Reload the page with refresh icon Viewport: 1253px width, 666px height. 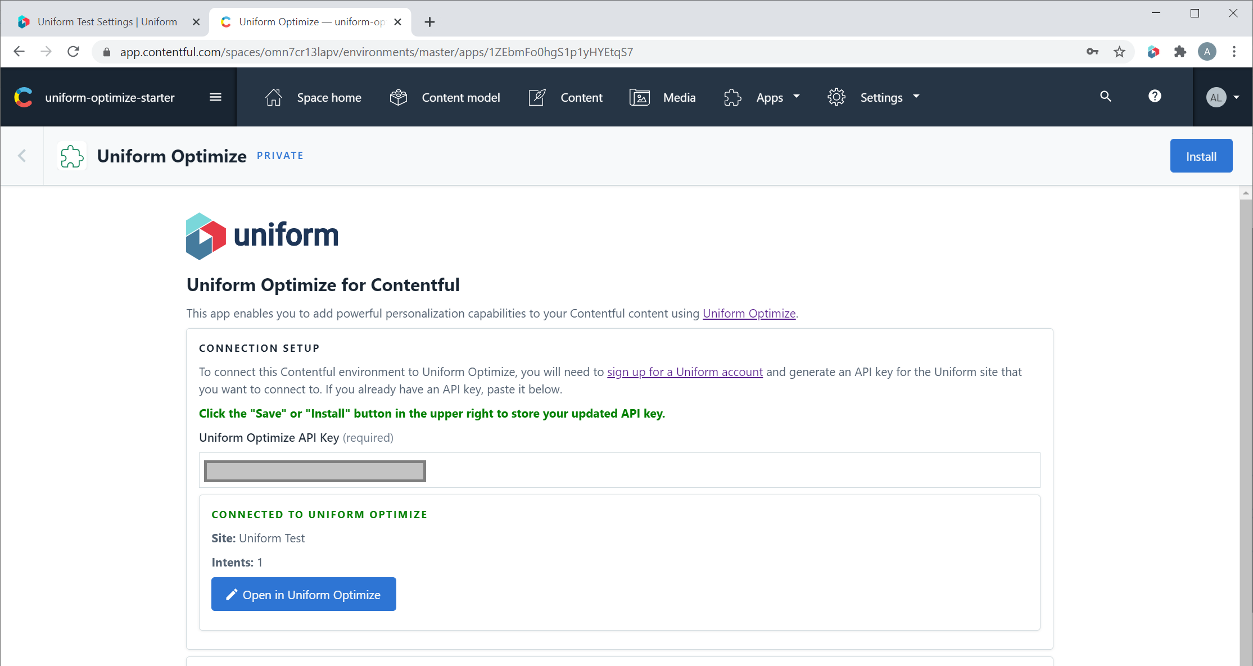point(74,52)
